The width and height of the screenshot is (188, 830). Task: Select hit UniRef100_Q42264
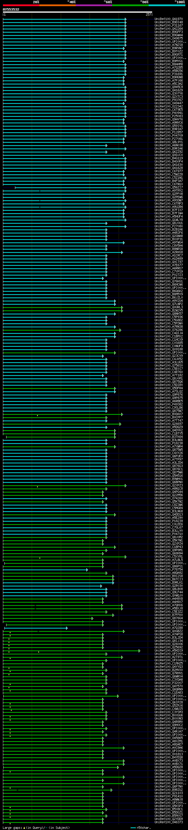click(169, 29)
